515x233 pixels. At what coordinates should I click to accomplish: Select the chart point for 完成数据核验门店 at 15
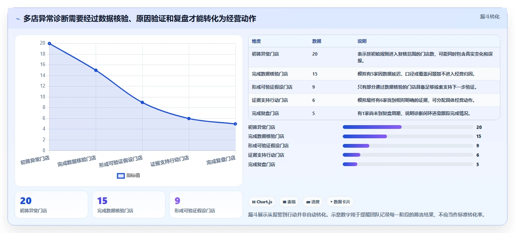click(96, 70)
